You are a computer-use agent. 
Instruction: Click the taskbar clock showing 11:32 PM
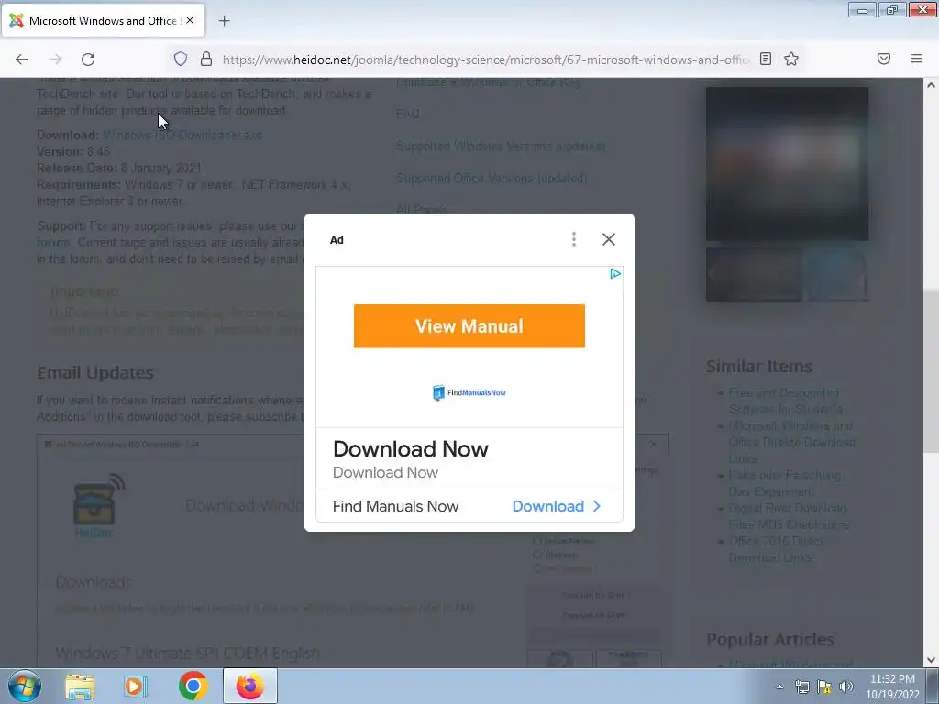coord(892,687)
